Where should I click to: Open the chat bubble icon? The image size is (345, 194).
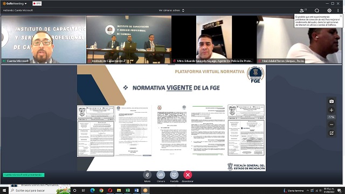tap(316, 10)
